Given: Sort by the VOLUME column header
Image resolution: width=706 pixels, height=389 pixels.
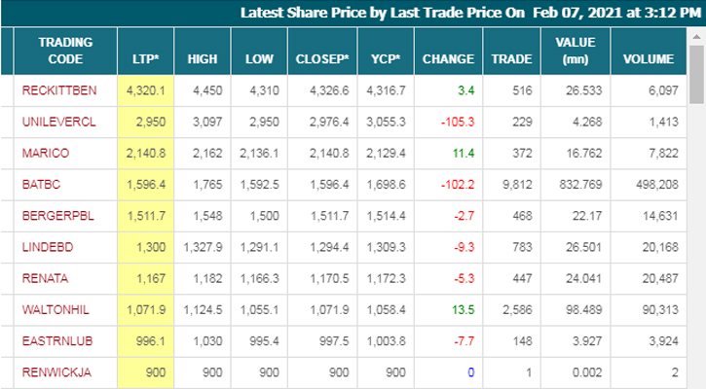Looking at the screenshot, I should click(650, 59).
